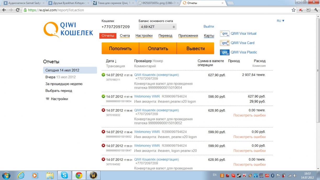Screen dimensions: 320x180
Task: Select За прошедшую неделю report period
Action: pos(64,84)
